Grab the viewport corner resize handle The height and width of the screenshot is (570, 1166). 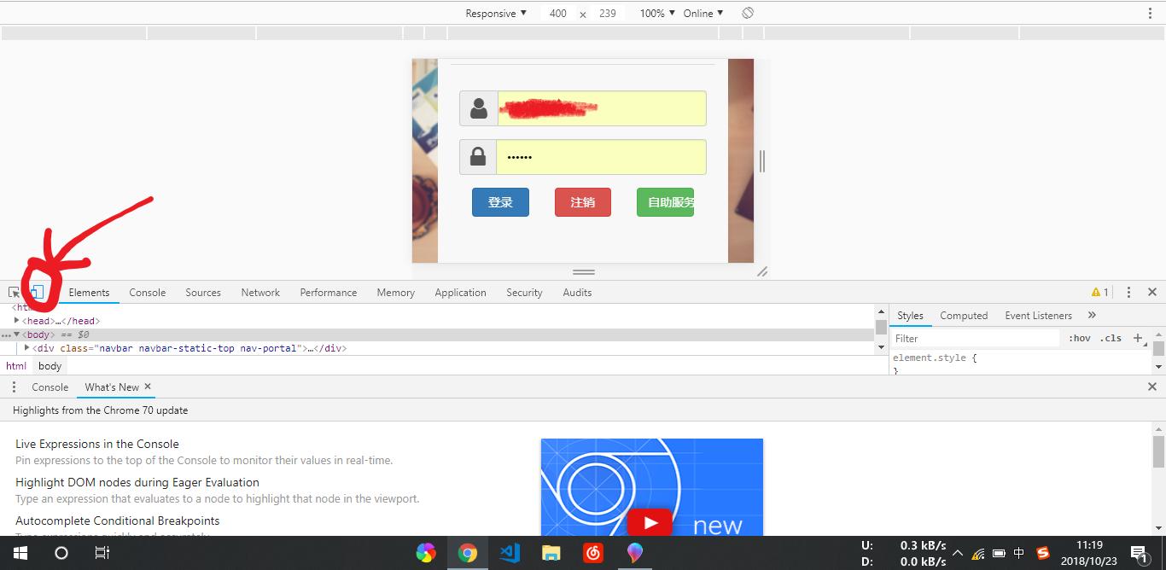click(761, 271)
